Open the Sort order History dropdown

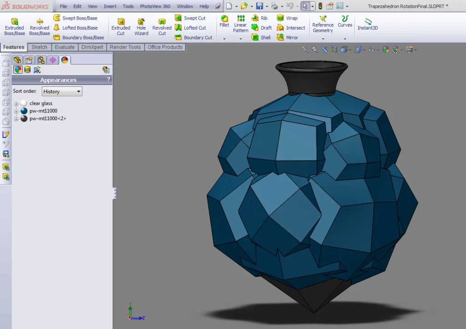pyautogui.click(x=61, y=91)
